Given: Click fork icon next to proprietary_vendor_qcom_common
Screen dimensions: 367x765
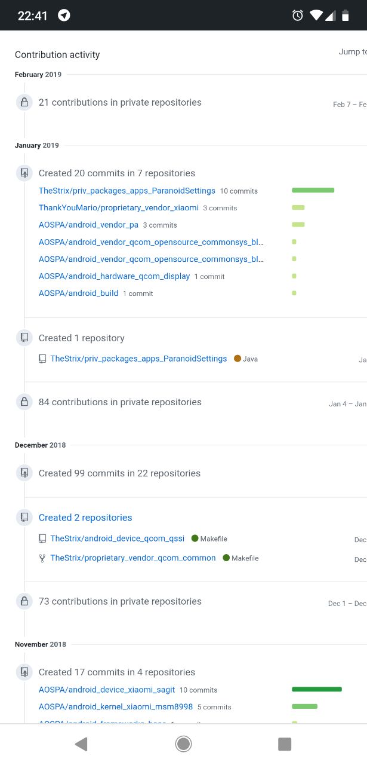Looking at the screenshot, I should [x=42, y=558].
